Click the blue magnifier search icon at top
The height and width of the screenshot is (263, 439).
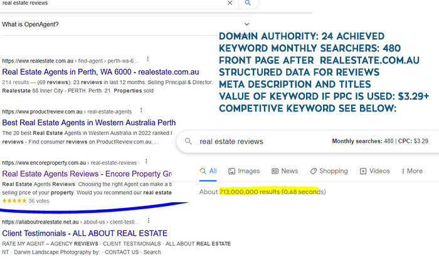248,3
